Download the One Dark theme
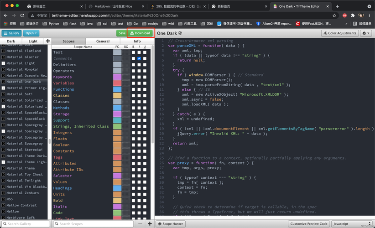Image resolution: width=375 pixels, height=228 pixels. [x=140, y=33]
